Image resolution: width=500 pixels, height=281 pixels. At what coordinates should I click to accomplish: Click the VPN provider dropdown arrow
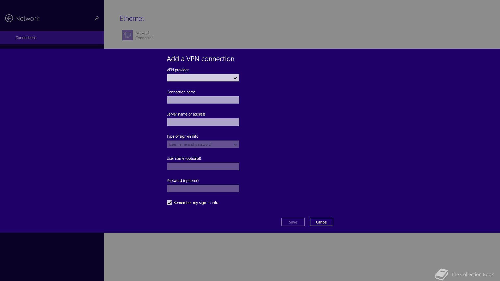[235, 78]
